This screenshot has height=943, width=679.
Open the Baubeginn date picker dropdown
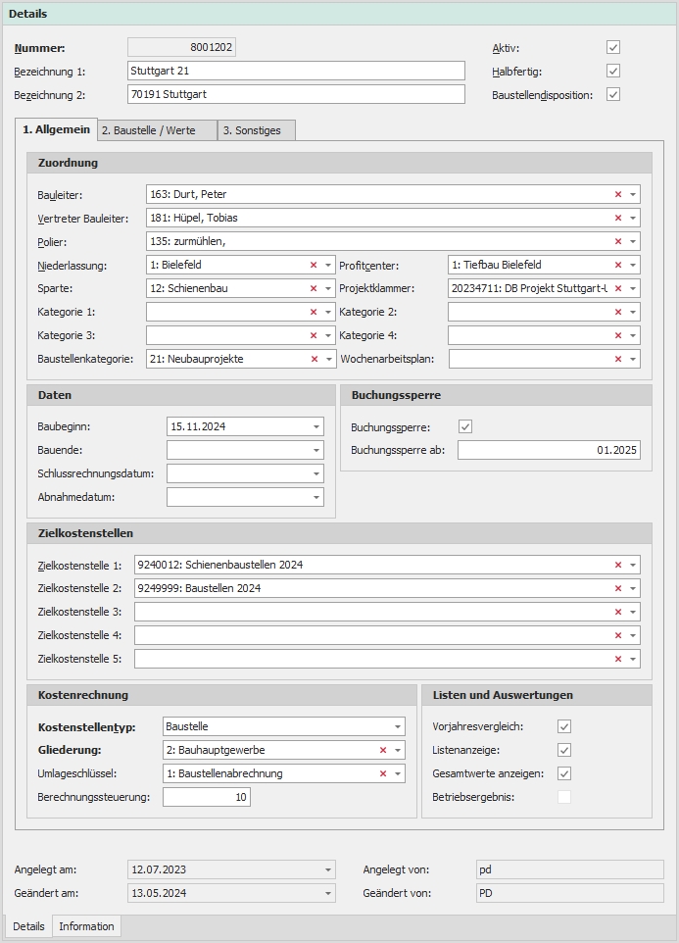(316, 426)
